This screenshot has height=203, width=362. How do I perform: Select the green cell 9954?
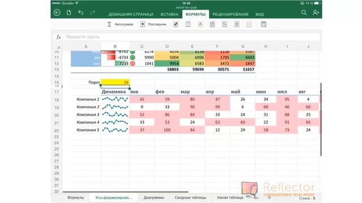point(167,64)
